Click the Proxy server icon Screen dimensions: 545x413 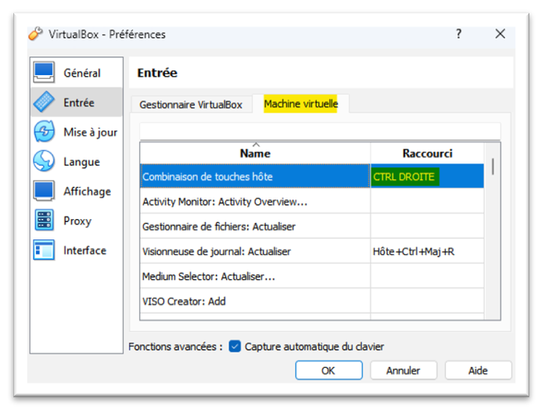click(44, 220)
